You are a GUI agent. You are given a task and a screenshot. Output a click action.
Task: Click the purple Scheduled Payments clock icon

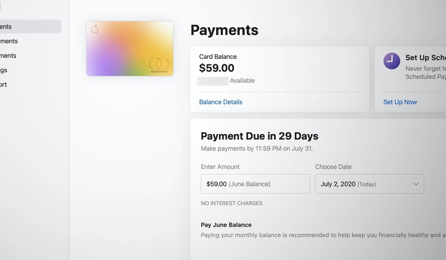tap(391, 61)
